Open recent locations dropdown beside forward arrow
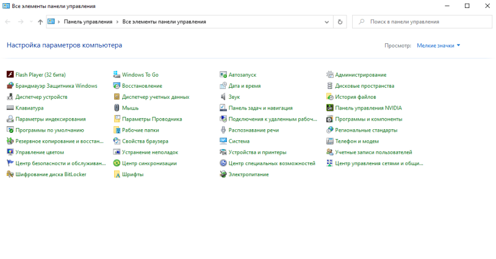The width and height of the screenshot is (496, 259). point(31,22)
